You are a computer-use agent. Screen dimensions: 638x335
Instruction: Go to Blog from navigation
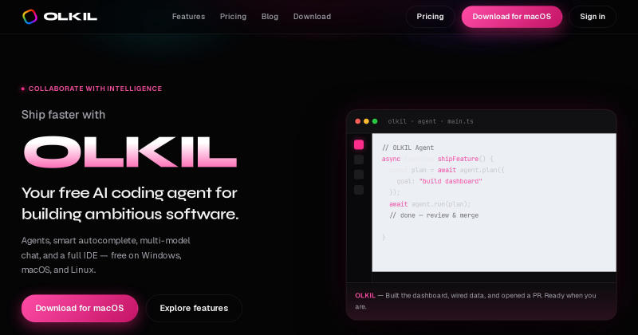click(x=270, y=17)
